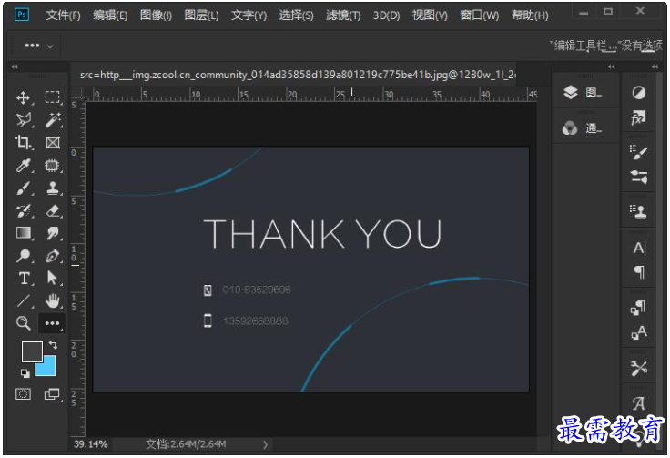Select the History Brush tool
The image size is (670, 458).
click(x=24, y=210)
